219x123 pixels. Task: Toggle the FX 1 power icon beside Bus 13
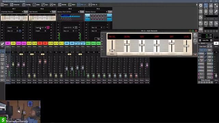(x=20, y=31)
